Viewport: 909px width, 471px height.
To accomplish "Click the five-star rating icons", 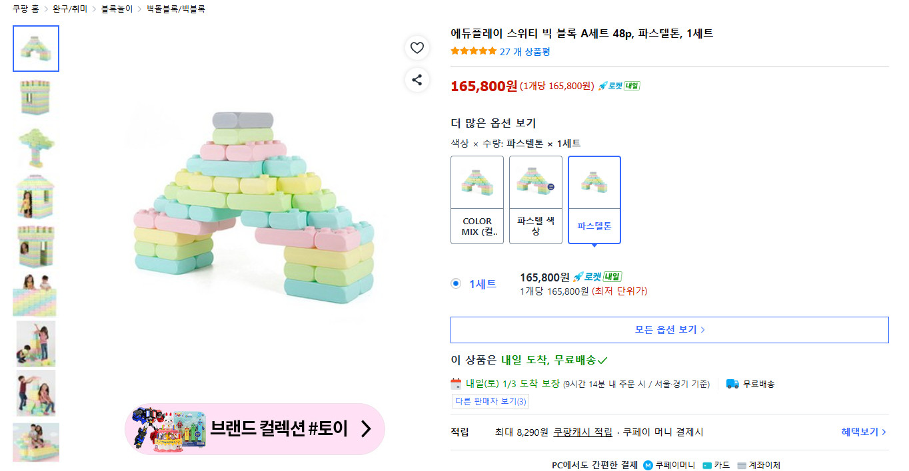I will click(x=473, y=51).
